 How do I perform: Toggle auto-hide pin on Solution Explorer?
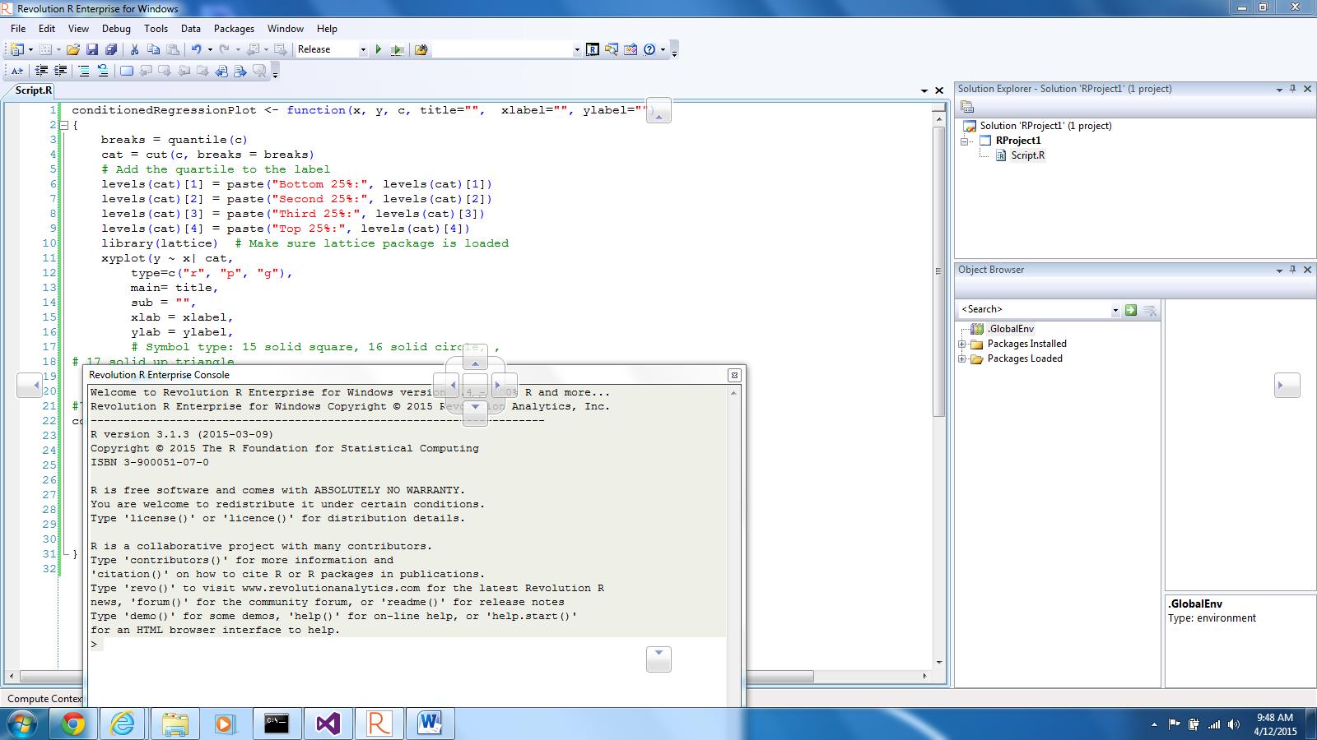1291,89
